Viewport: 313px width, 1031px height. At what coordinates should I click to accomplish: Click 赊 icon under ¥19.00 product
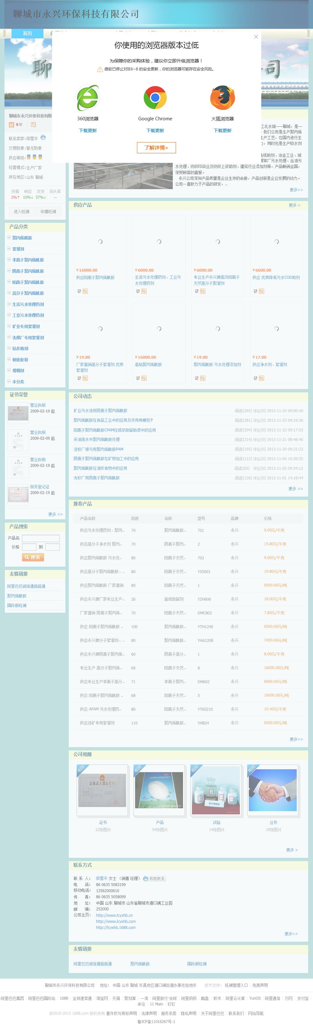202,378
